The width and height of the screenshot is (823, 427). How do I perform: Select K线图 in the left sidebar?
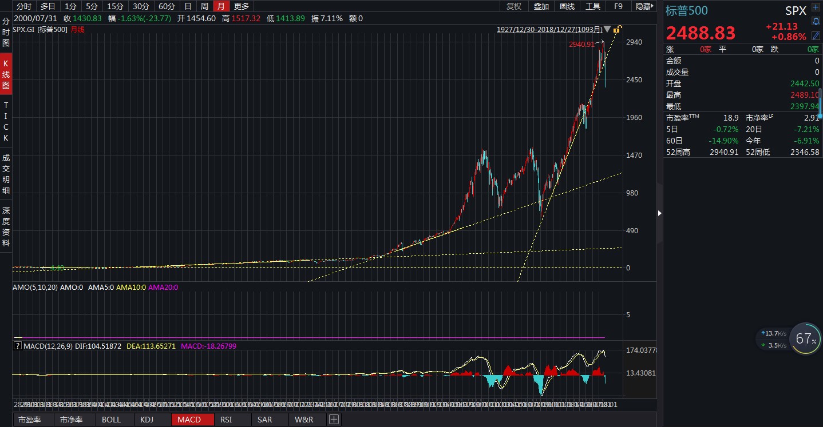[x=6, y=74]
